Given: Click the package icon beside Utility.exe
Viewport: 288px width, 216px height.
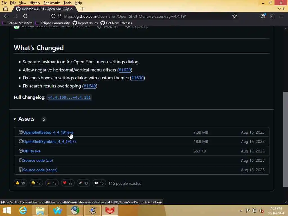Looking at the screenshot, I should [x=21, y=151].
